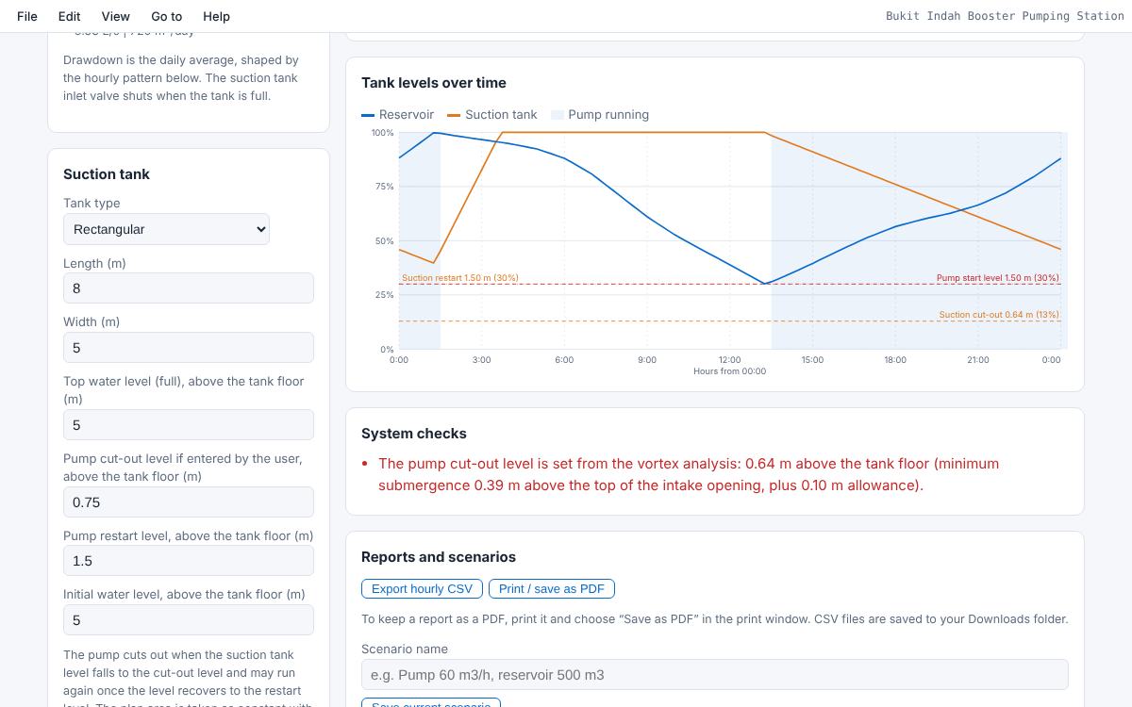Image resolution: width=1132 pixels, height=707 pixels.
Task: Click the 'System checks' heading
Action: click(414, 434)
